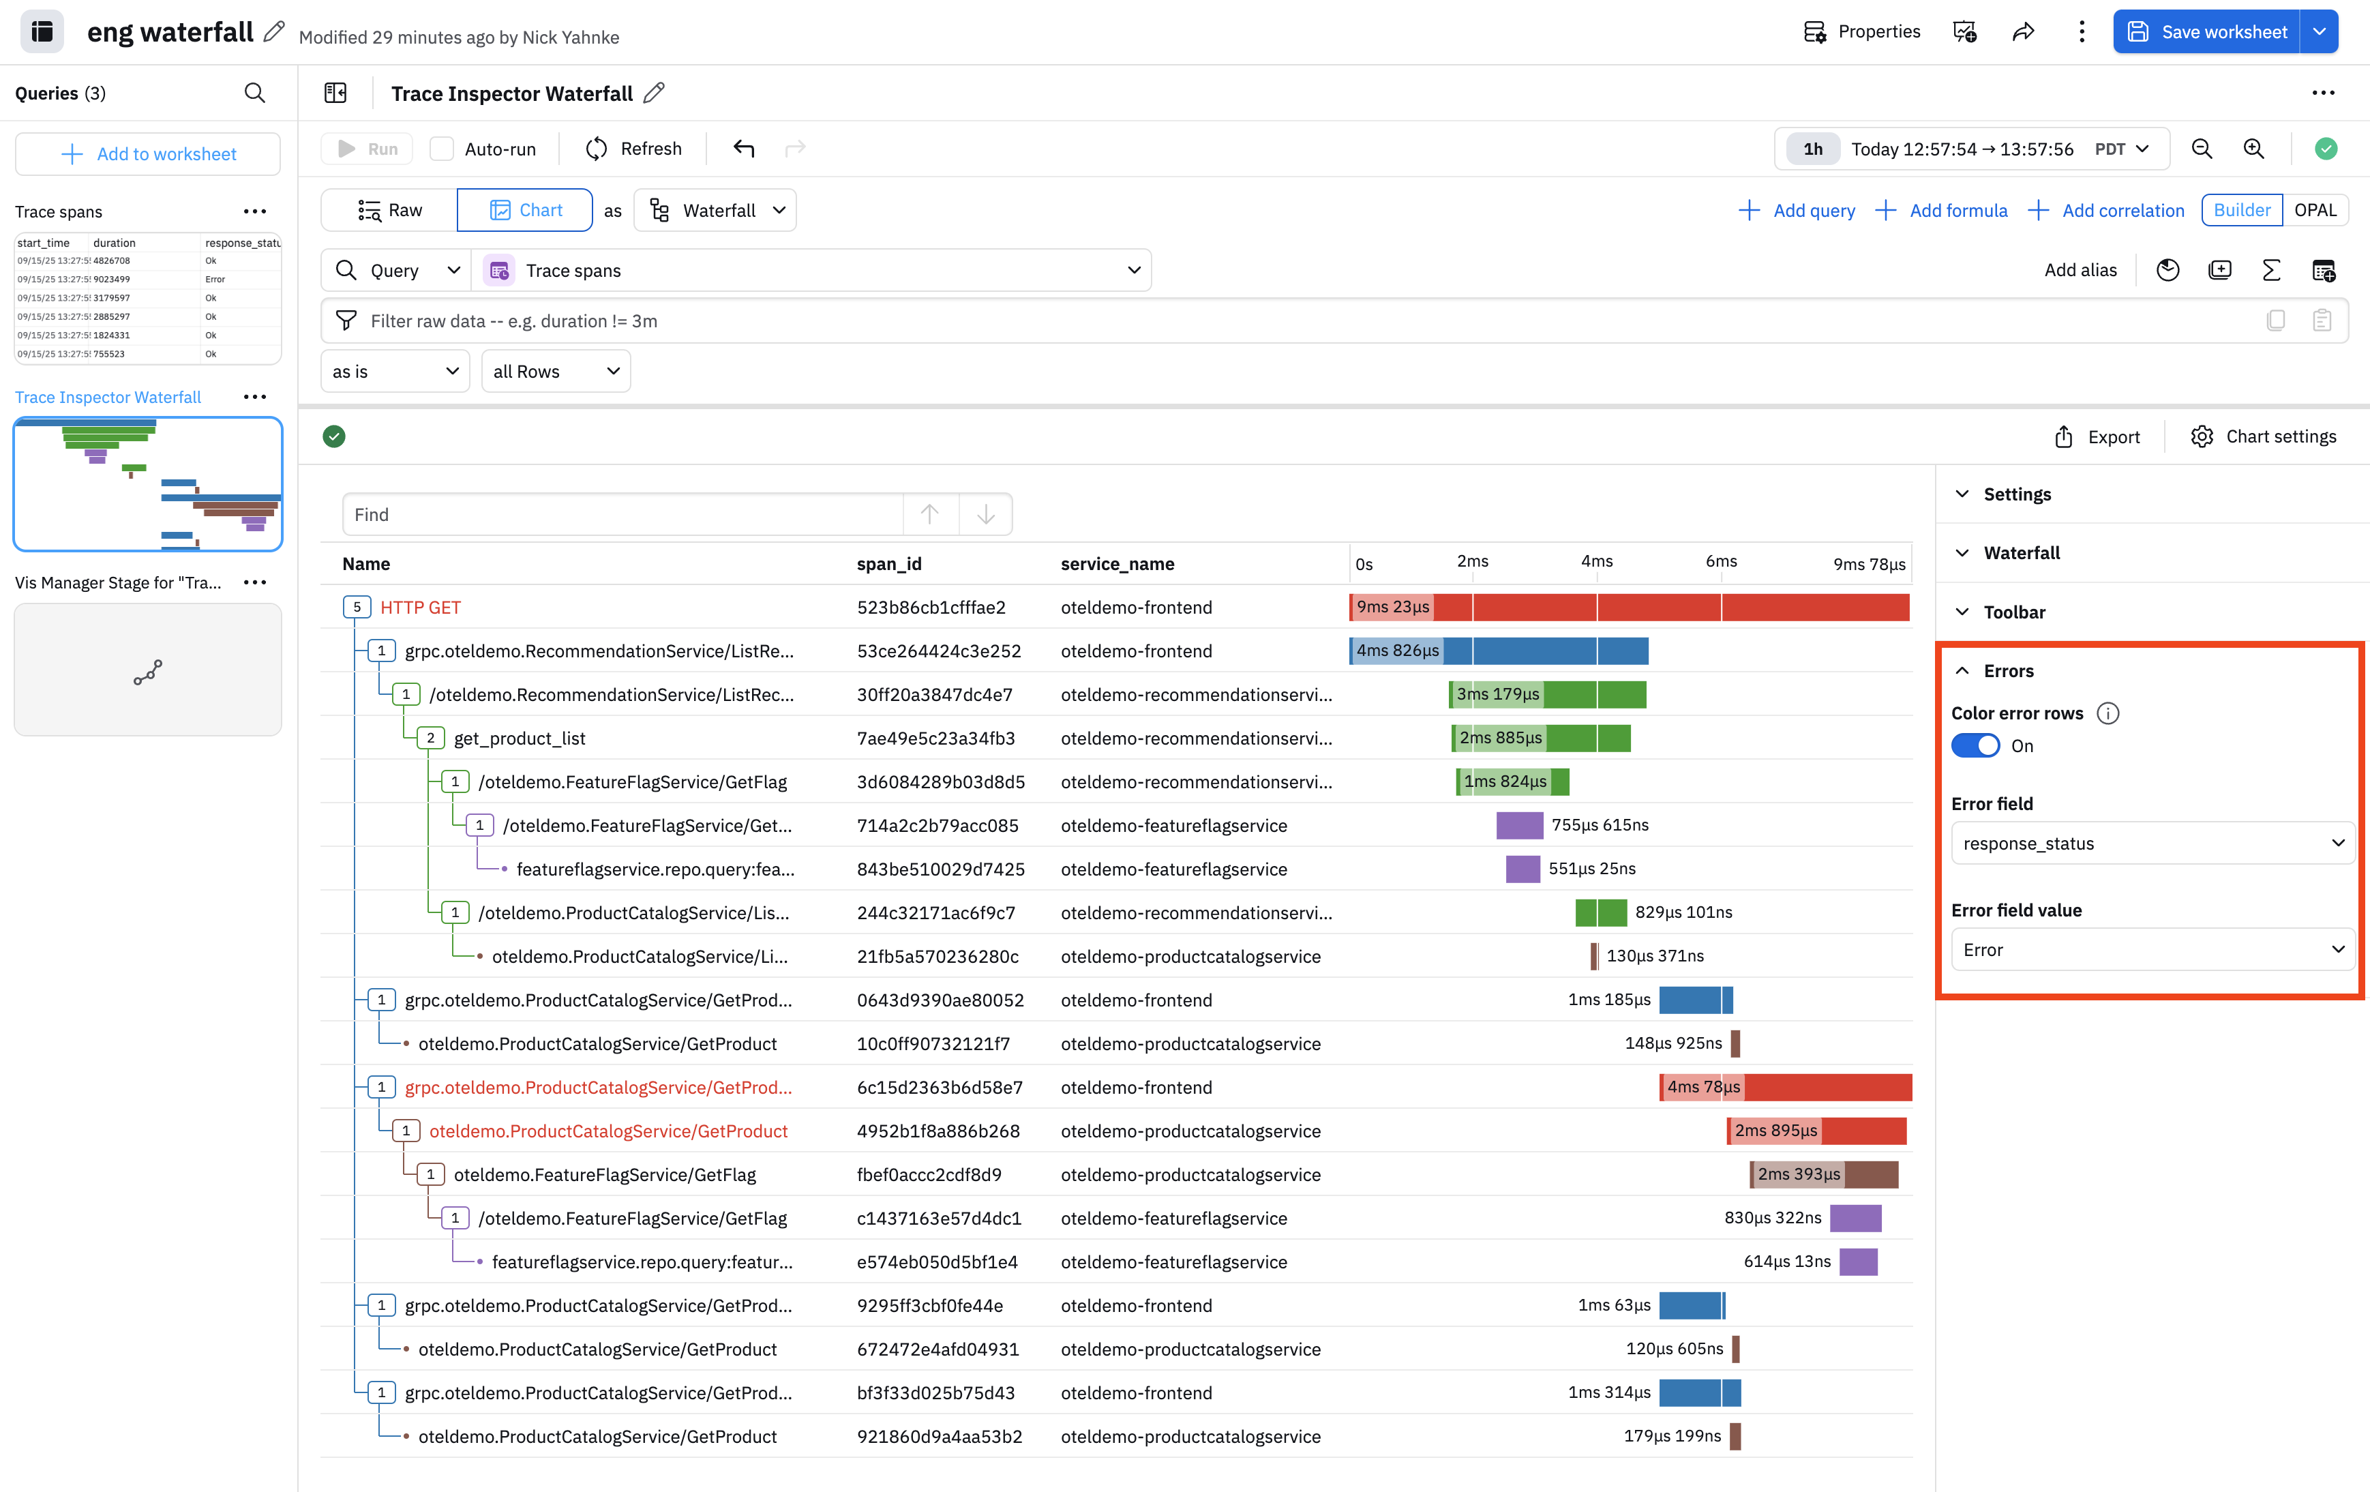Click the Add to worksheet button

(x=149, y=153)
